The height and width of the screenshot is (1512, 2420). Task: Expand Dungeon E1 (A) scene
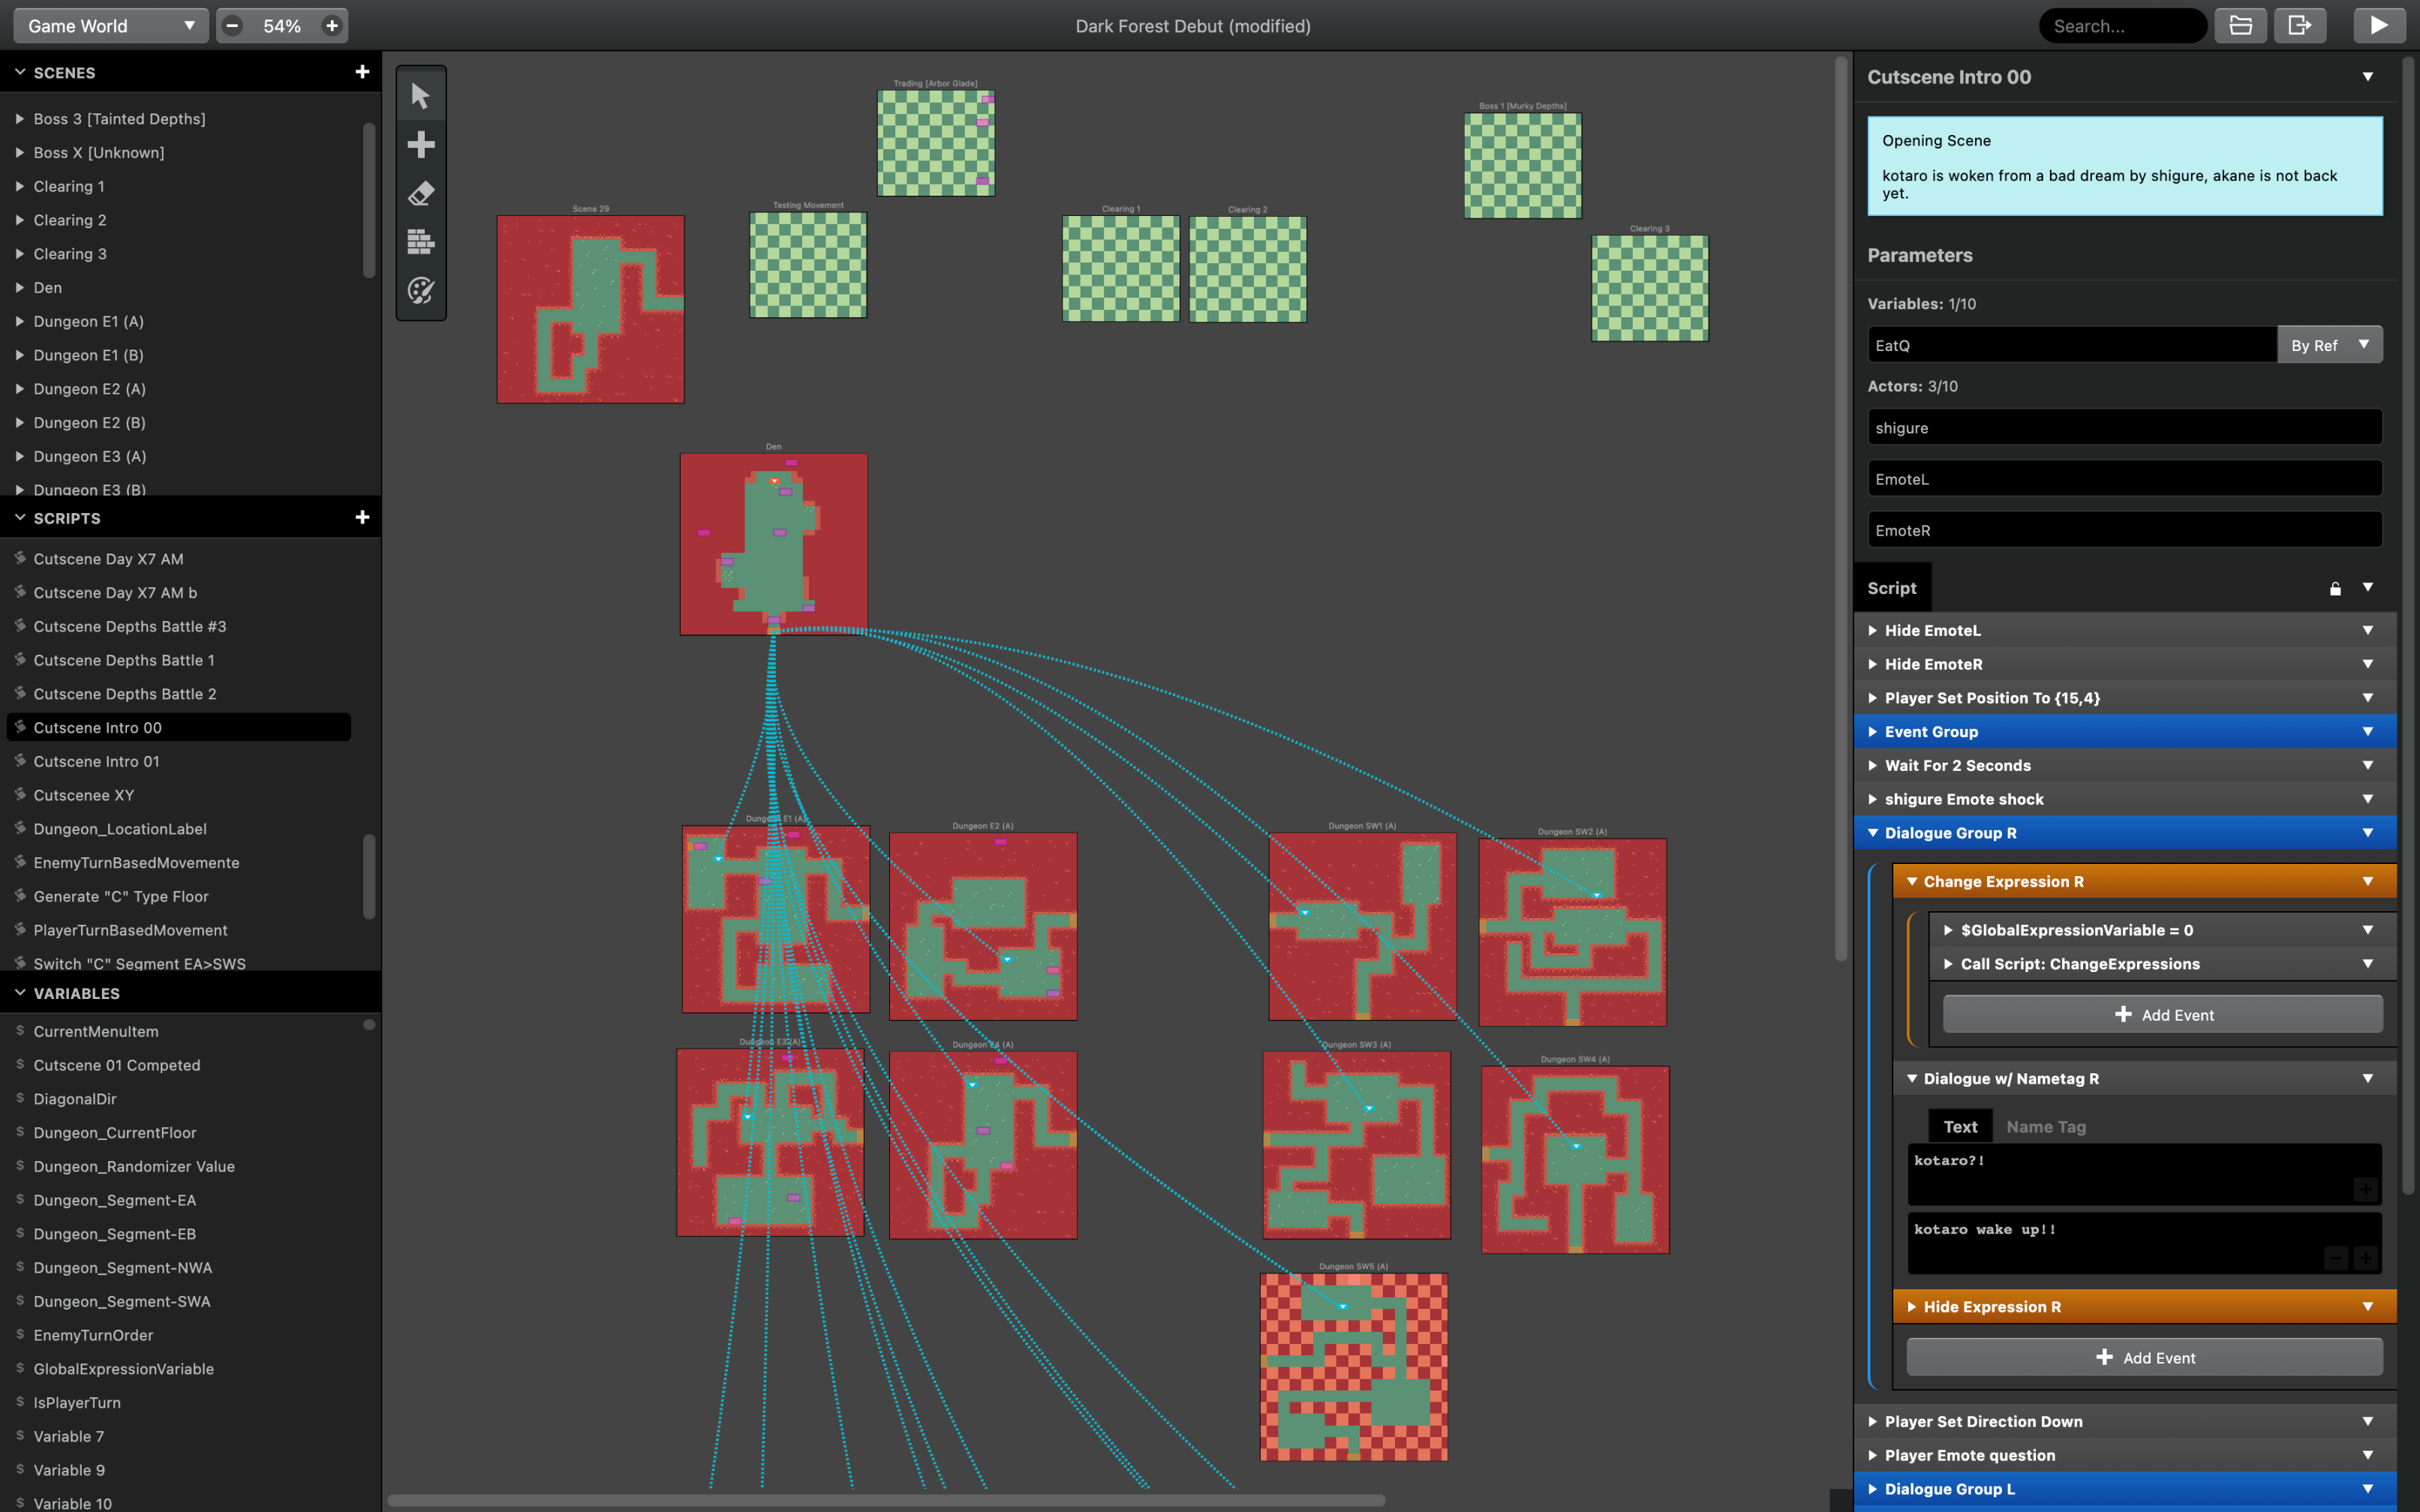[19, 321]
